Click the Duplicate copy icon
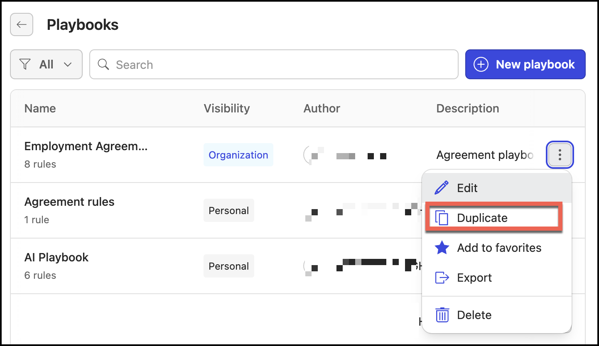The height and width of the screenshot is (346, 599). (442, 218)
